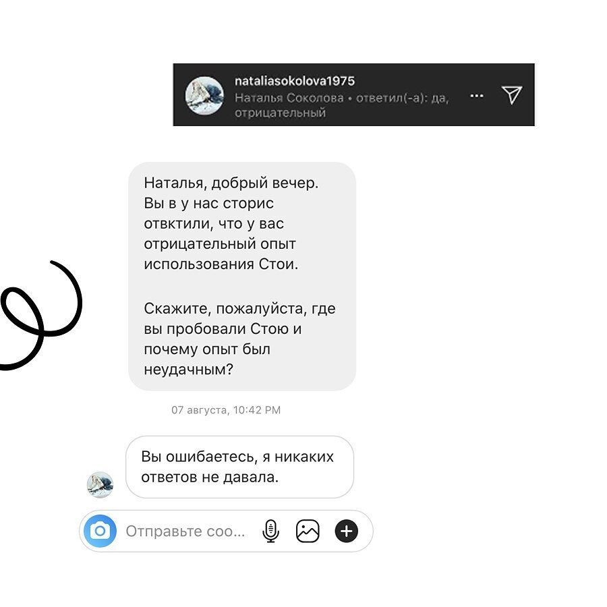Viewport: 607px width, 607px height.
Task: Select the "Наталья, добрый вечер" message paragraph
Action: point(231,223)
